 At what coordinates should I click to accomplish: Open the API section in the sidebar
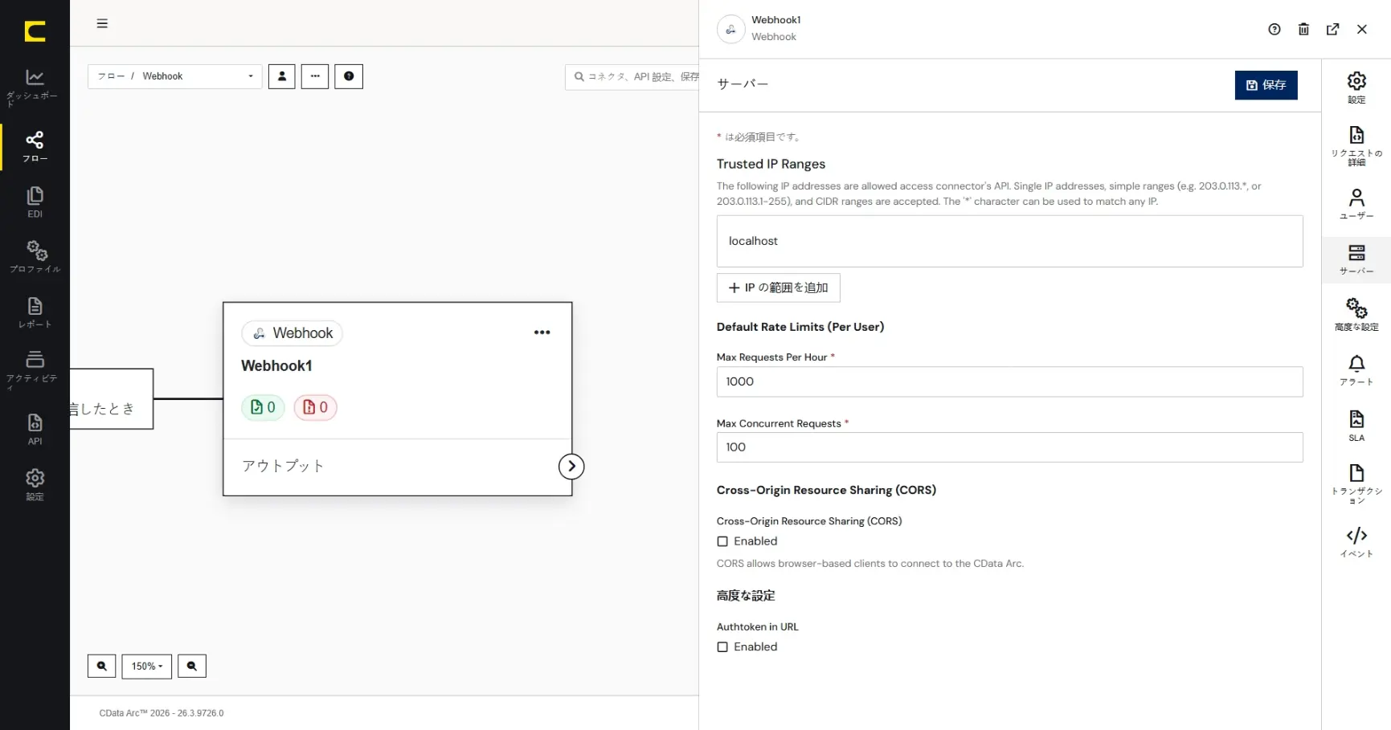[x=35, y=429]
